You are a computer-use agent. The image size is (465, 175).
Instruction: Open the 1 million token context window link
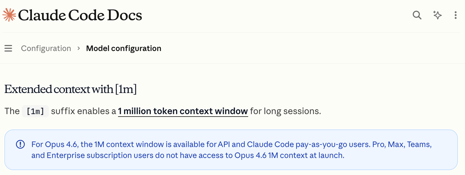coord(183,111)
